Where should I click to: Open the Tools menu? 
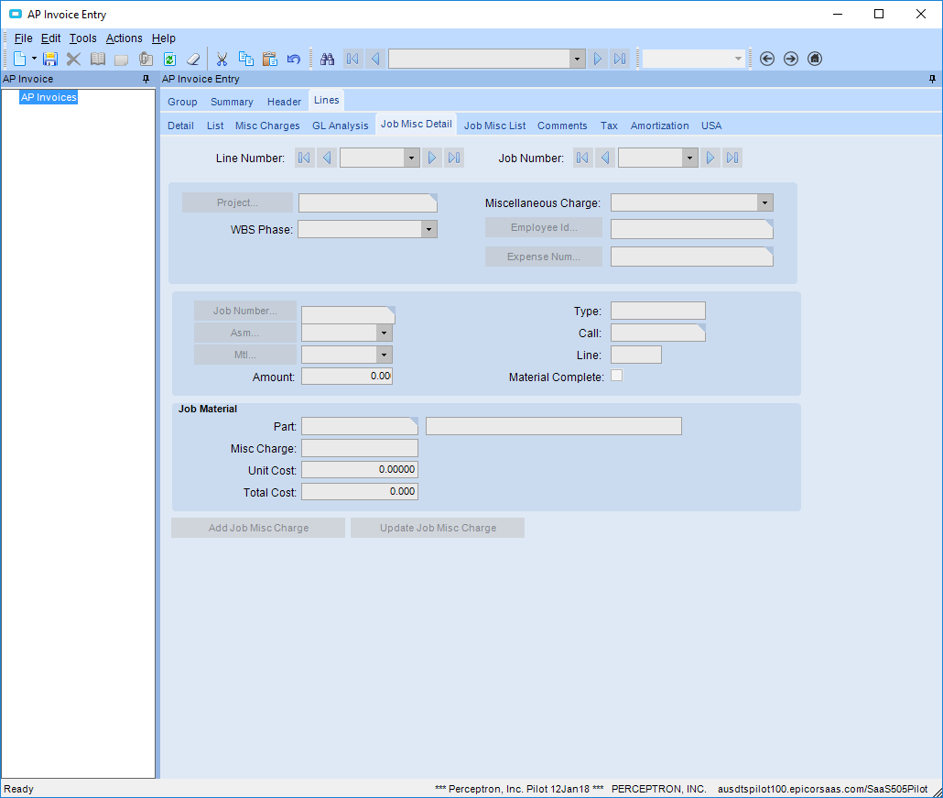[83, 38]
